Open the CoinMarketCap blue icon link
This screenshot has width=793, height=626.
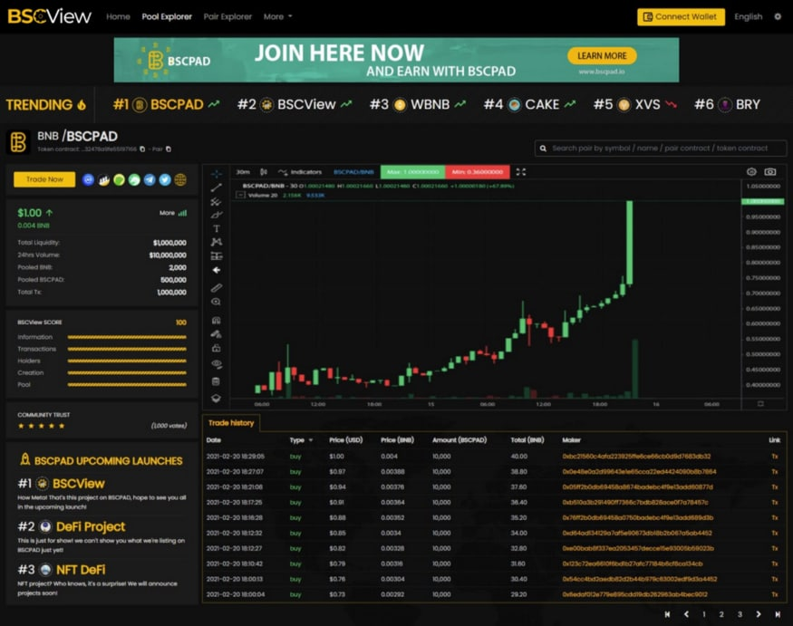click(88, 179)
